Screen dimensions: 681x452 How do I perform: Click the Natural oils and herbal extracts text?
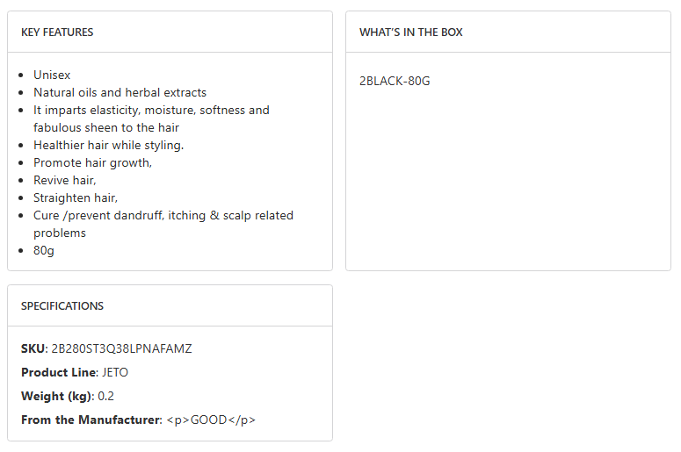tap(120, 92)
